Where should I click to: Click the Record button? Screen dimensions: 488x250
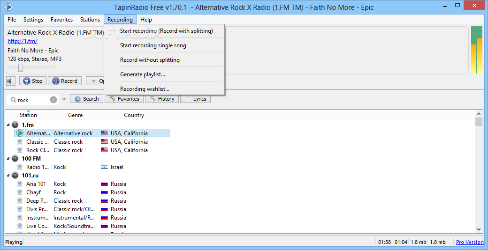[x=65, y=81]
